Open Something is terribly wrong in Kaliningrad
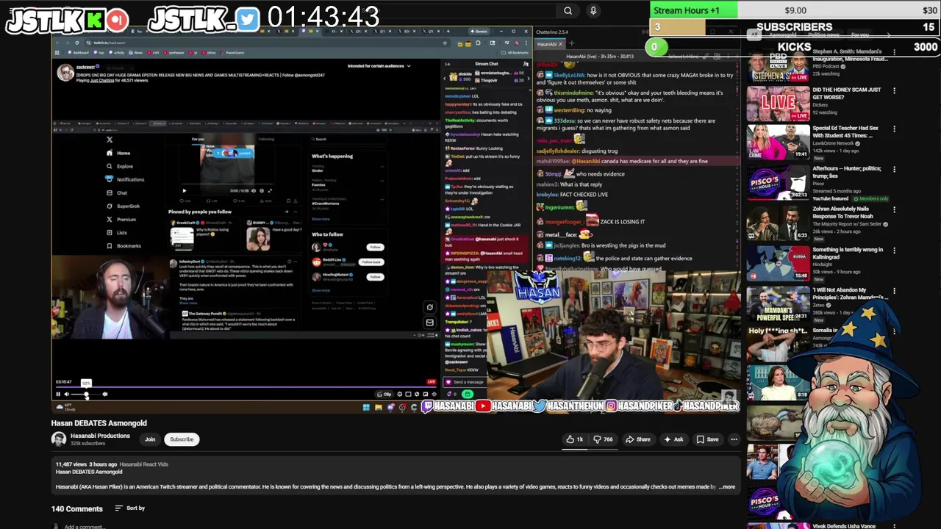 pyautogui.click(x=848, y=253)
